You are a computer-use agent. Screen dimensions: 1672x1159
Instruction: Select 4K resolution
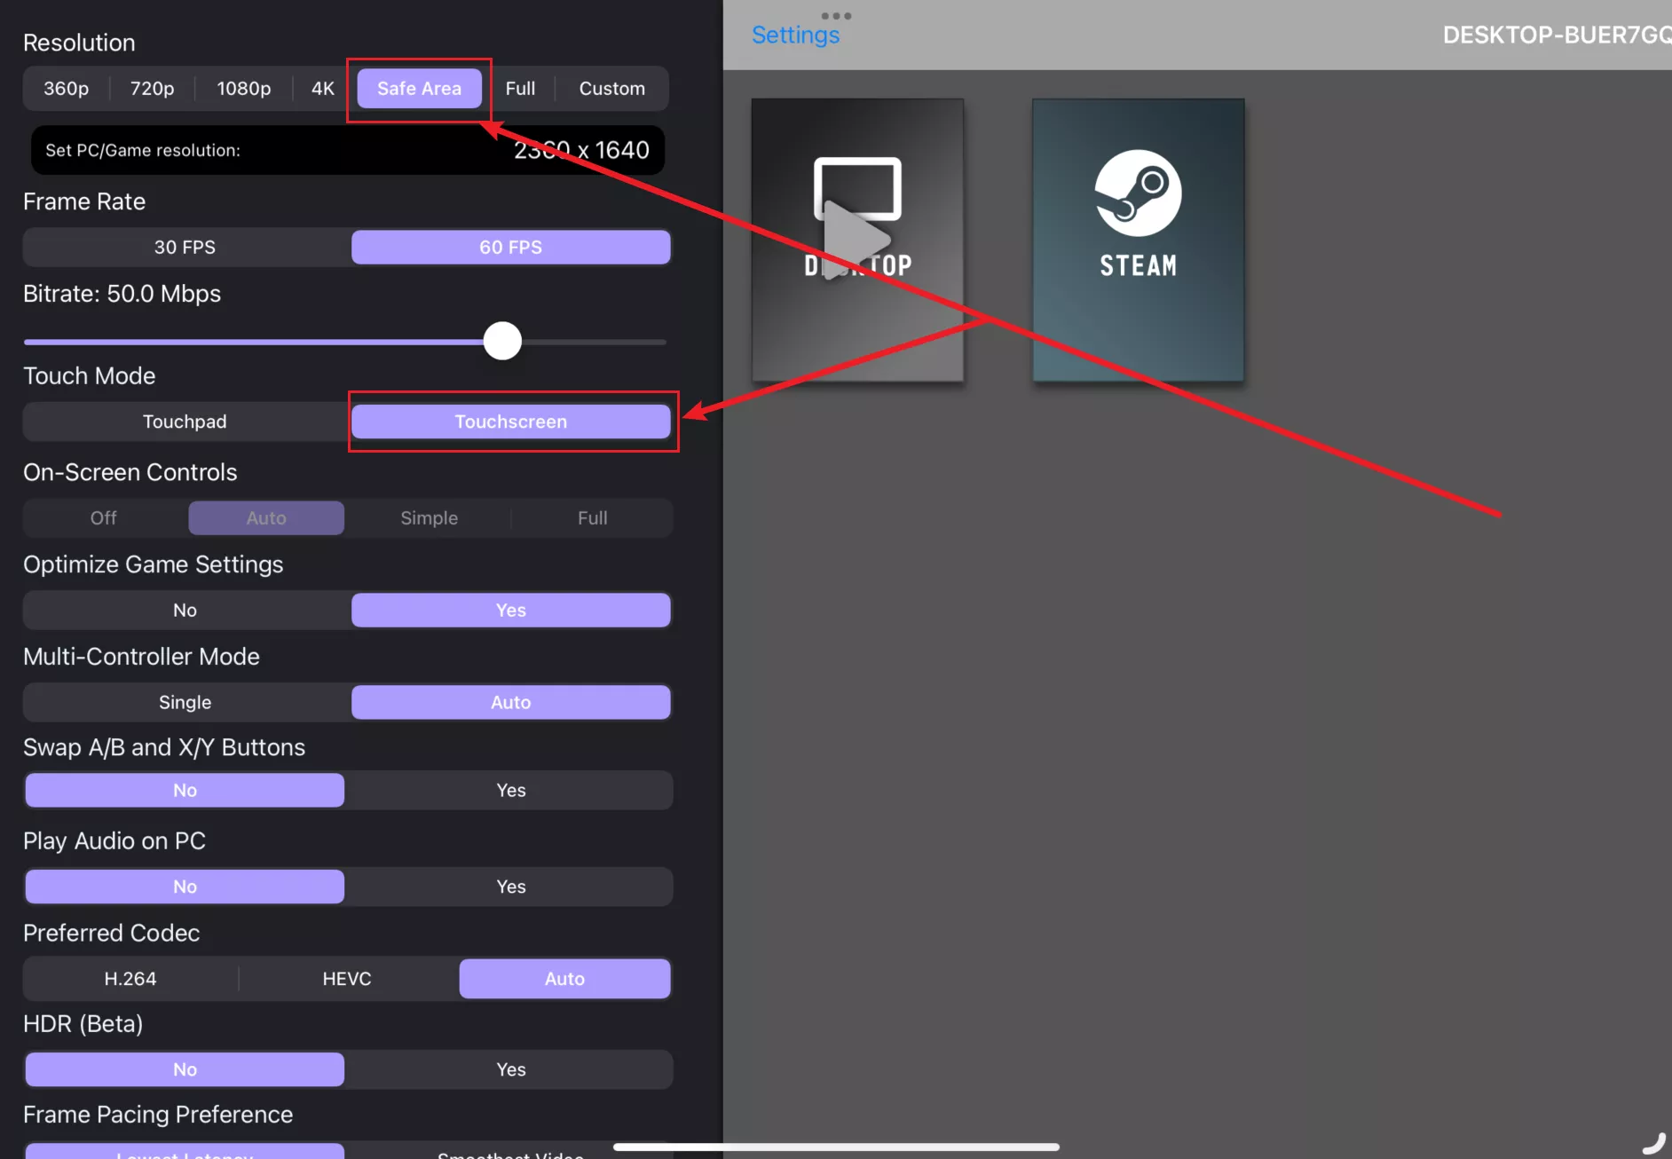click(323, 89)
